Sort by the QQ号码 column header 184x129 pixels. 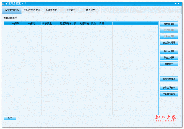click(x=19, y=24)
